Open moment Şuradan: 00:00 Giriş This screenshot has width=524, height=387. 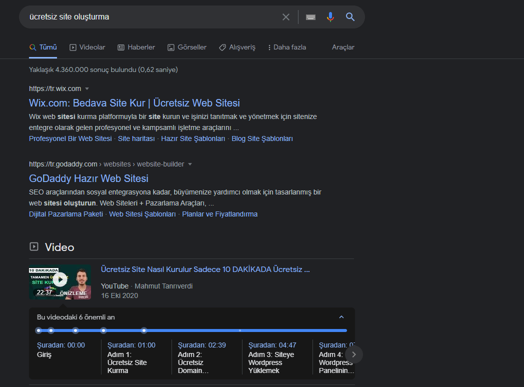pos(61,349)
